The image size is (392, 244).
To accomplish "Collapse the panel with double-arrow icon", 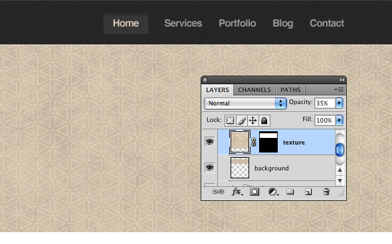I will [342, 80].
